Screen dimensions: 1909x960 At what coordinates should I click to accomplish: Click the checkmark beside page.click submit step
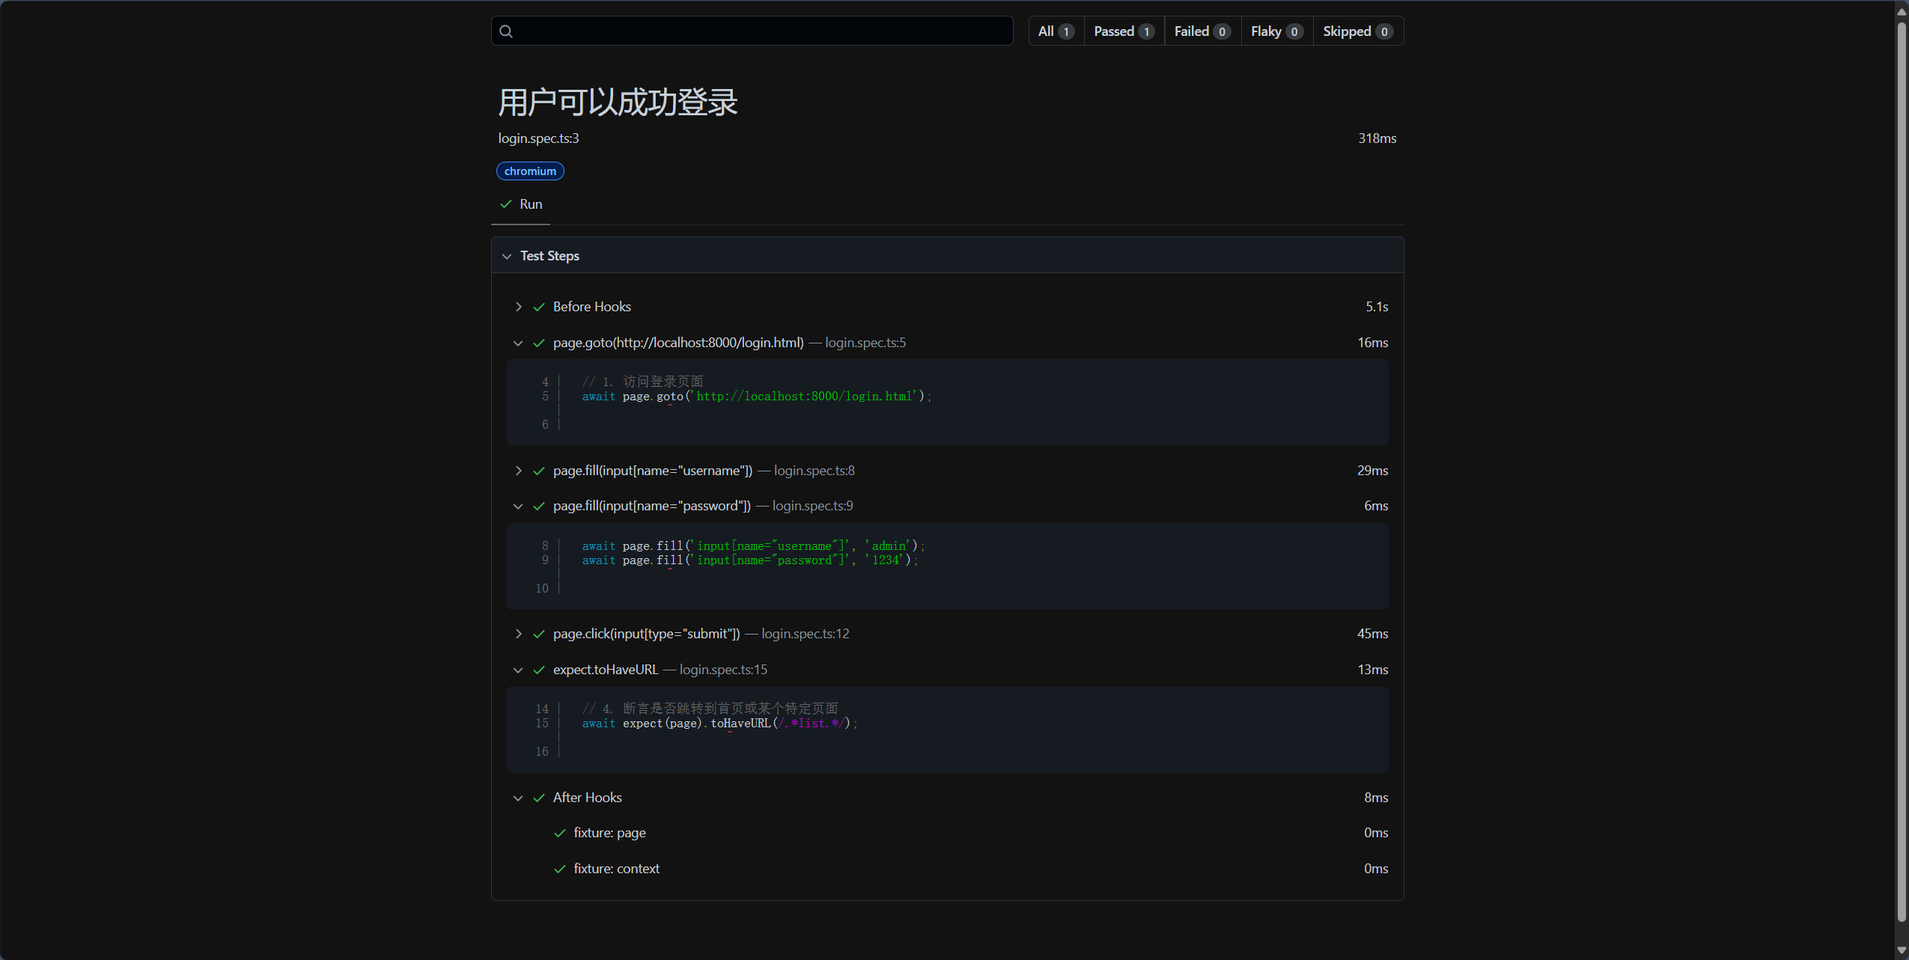(x=538, y=634)
